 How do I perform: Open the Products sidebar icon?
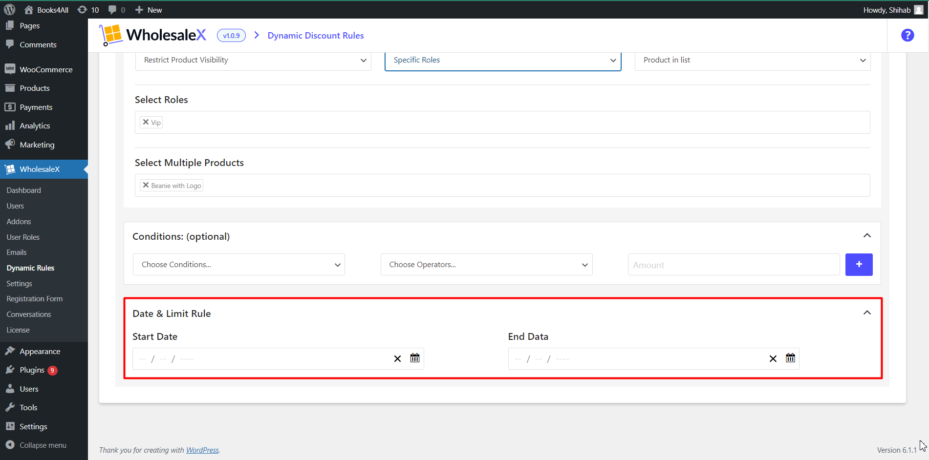click(x=10, y=88)
